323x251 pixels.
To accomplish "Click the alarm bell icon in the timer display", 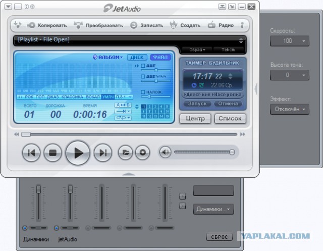I will (x=201, y=85).
